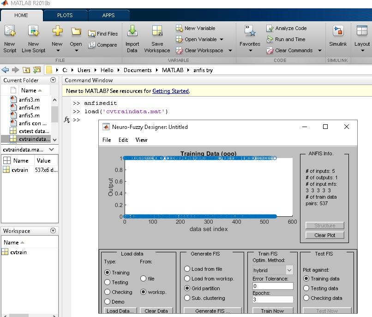Open the Neuro-Fuzzy Designer Edit menu
This screenshot has width=372, height=317.
[x=123, y=140]
